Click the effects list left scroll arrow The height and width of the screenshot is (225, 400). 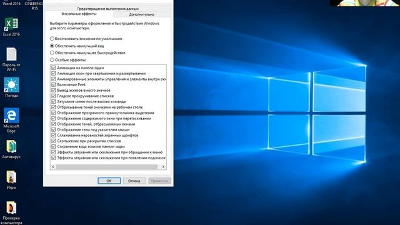coord(53,167)
